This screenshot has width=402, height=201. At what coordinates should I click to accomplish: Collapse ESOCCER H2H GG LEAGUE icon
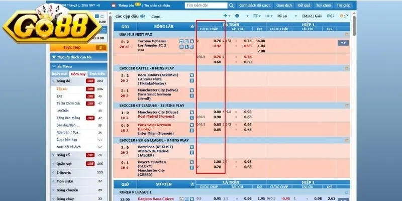point(347,140)
